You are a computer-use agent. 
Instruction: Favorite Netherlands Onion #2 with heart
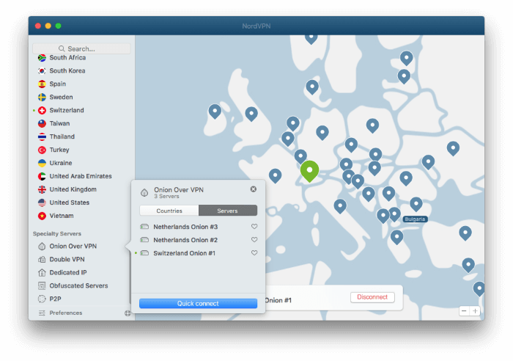(x=254, y=239)
